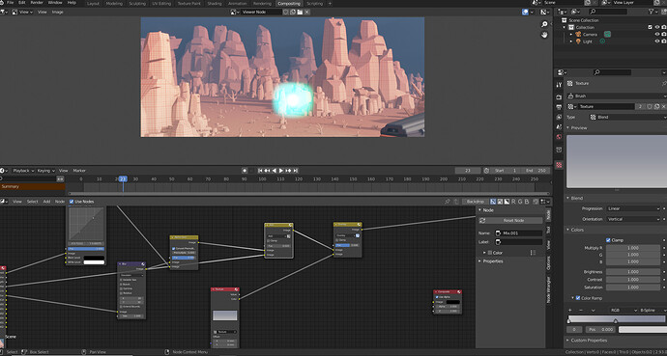Click the play animation button

click(x=280, y=171)
